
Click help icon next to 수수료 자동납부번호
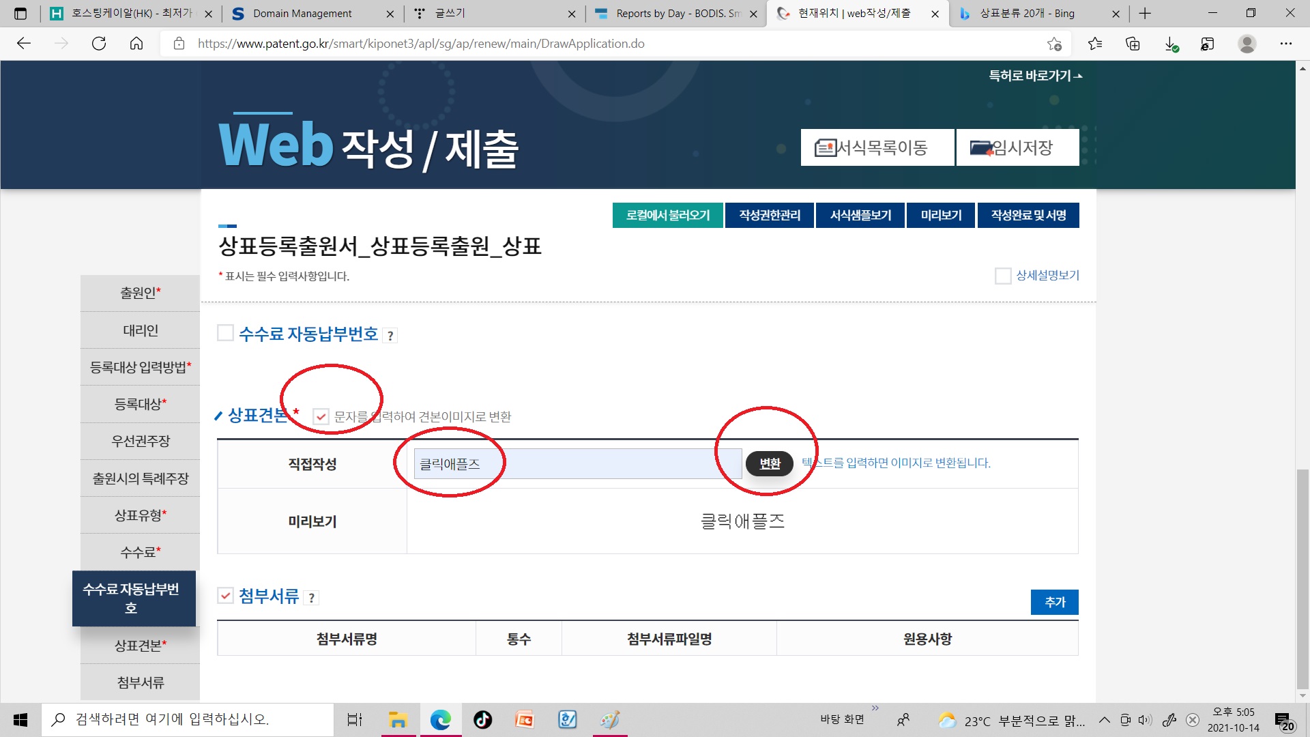coord(390,335)
